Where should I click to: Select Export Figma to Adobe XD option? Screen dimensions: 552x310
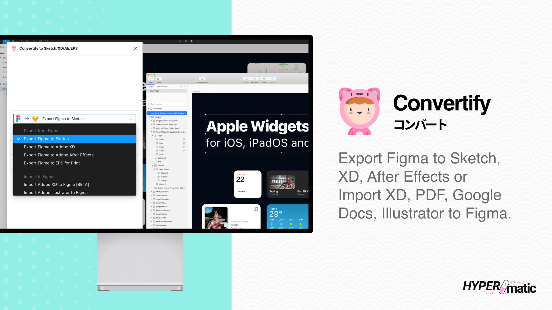[49, 146]
